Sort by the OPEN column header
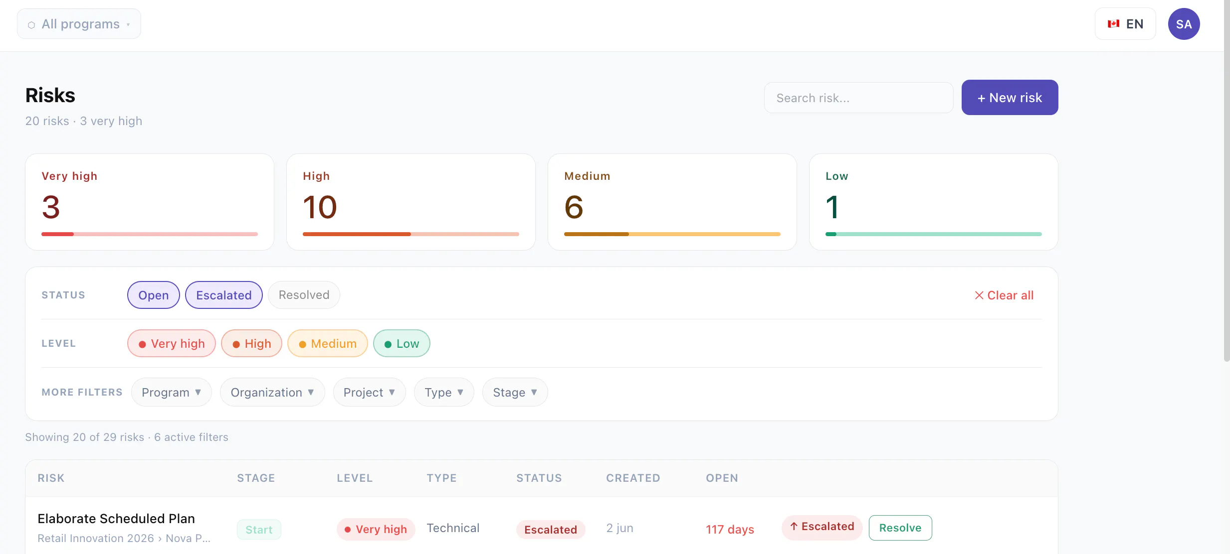Image resolution: width=1230 pixels, height=554 pixels. tap(722, 478)
